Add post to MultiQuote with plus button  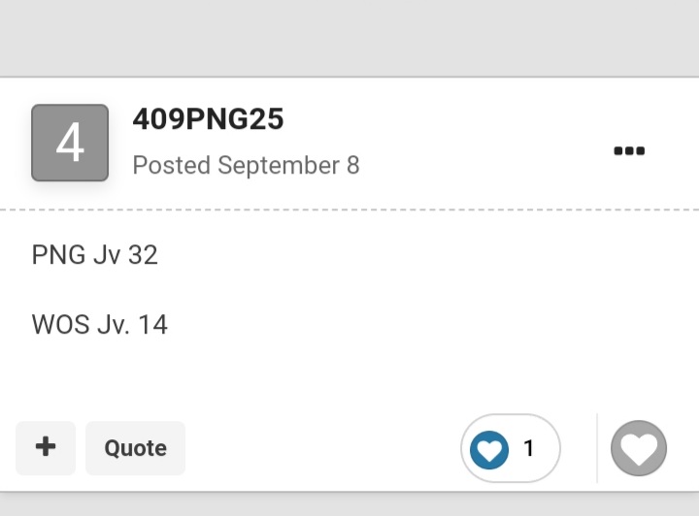(46, 448)
